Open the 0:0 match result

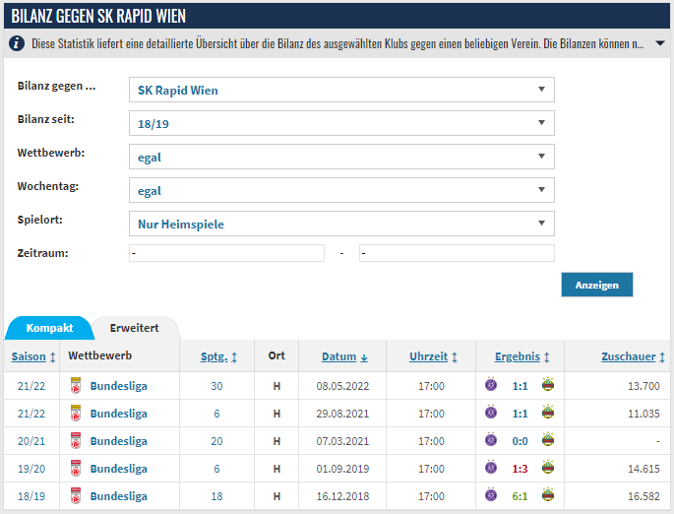coord(520,441)
